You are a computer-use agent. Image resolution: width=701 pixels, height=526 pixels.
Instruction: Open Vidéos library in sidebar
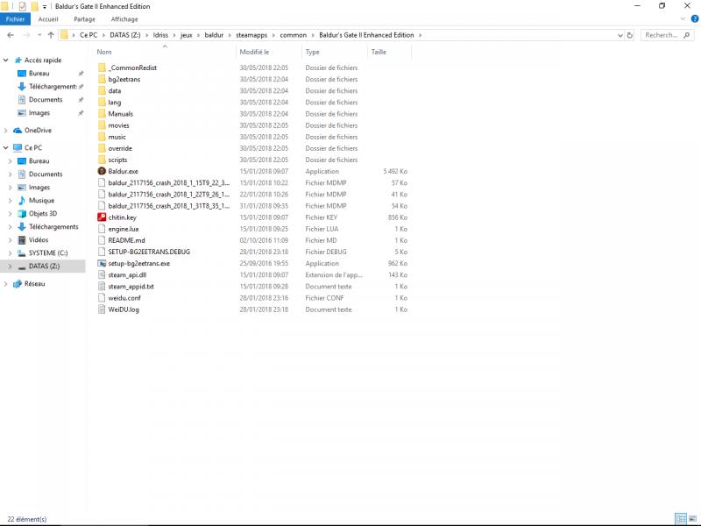point(39,239)
